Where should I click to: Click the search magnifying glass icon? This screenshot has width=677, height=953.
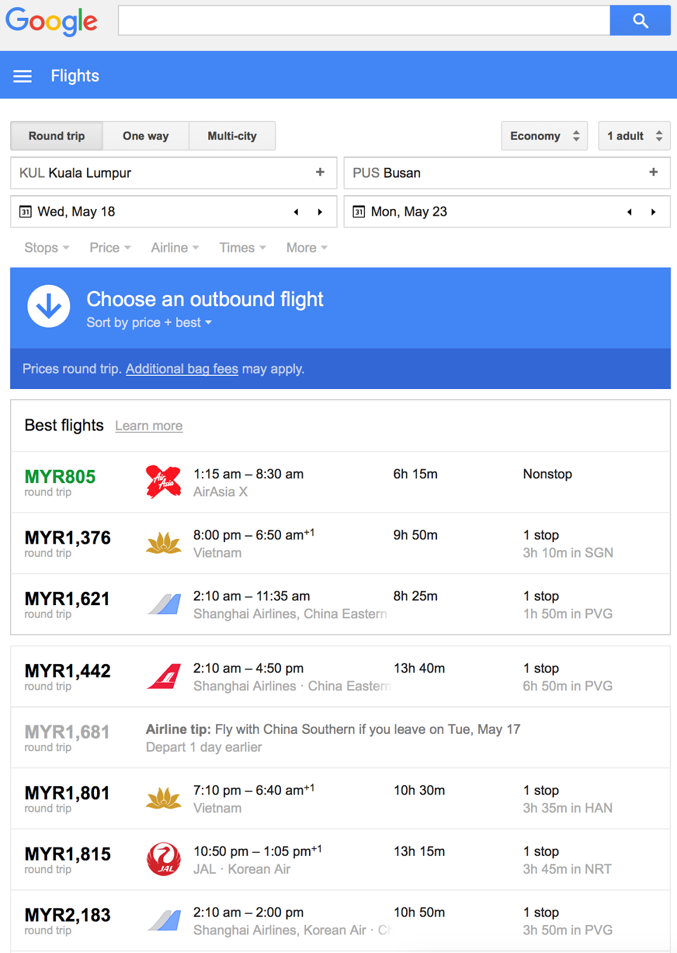pos(639,20)
